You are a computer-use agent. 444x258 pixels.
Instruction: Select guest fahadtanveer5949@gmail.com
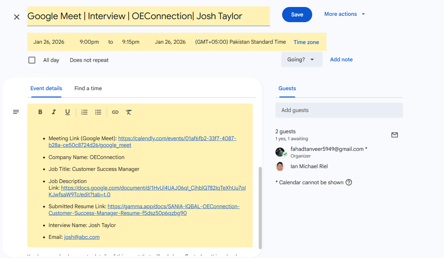click(329, 149)
